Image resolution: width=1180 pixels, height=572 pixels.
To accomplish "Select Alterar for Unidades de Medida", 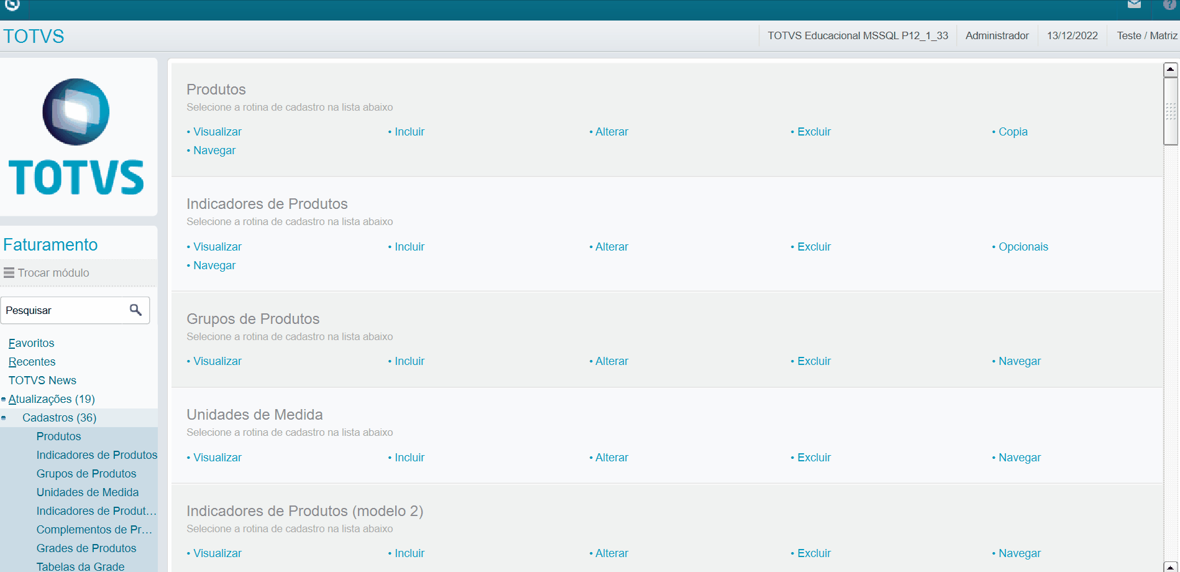I will tap(612, 458).
